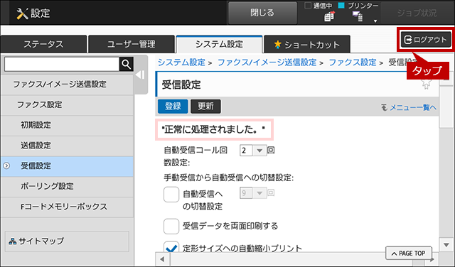
Task: Open ファクス設定 breadcrumb link
Action: click(353, 62)
